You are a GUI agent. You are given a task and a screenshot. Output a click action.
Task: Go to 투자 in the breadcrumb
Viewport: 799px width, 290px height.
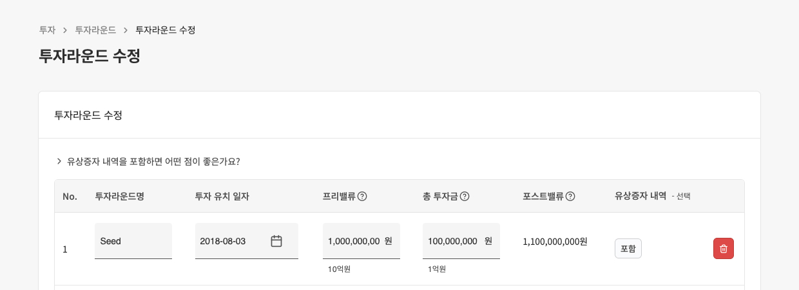point(47,30)
